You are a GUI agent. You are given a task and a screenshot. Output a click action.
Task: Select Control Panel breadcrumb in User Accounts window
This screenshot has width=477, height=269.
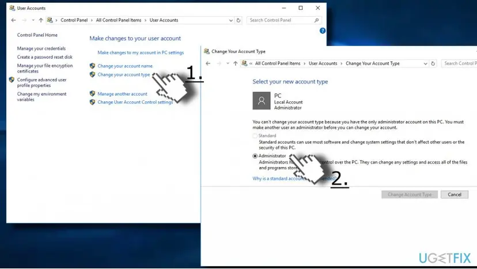(x=74, y=20)
